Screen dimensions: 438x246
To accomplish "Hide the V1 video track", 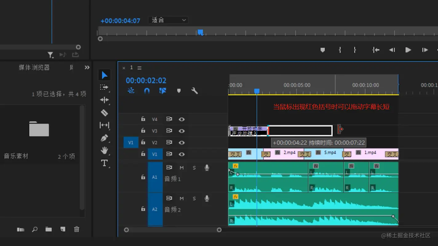I will [182, 154].
